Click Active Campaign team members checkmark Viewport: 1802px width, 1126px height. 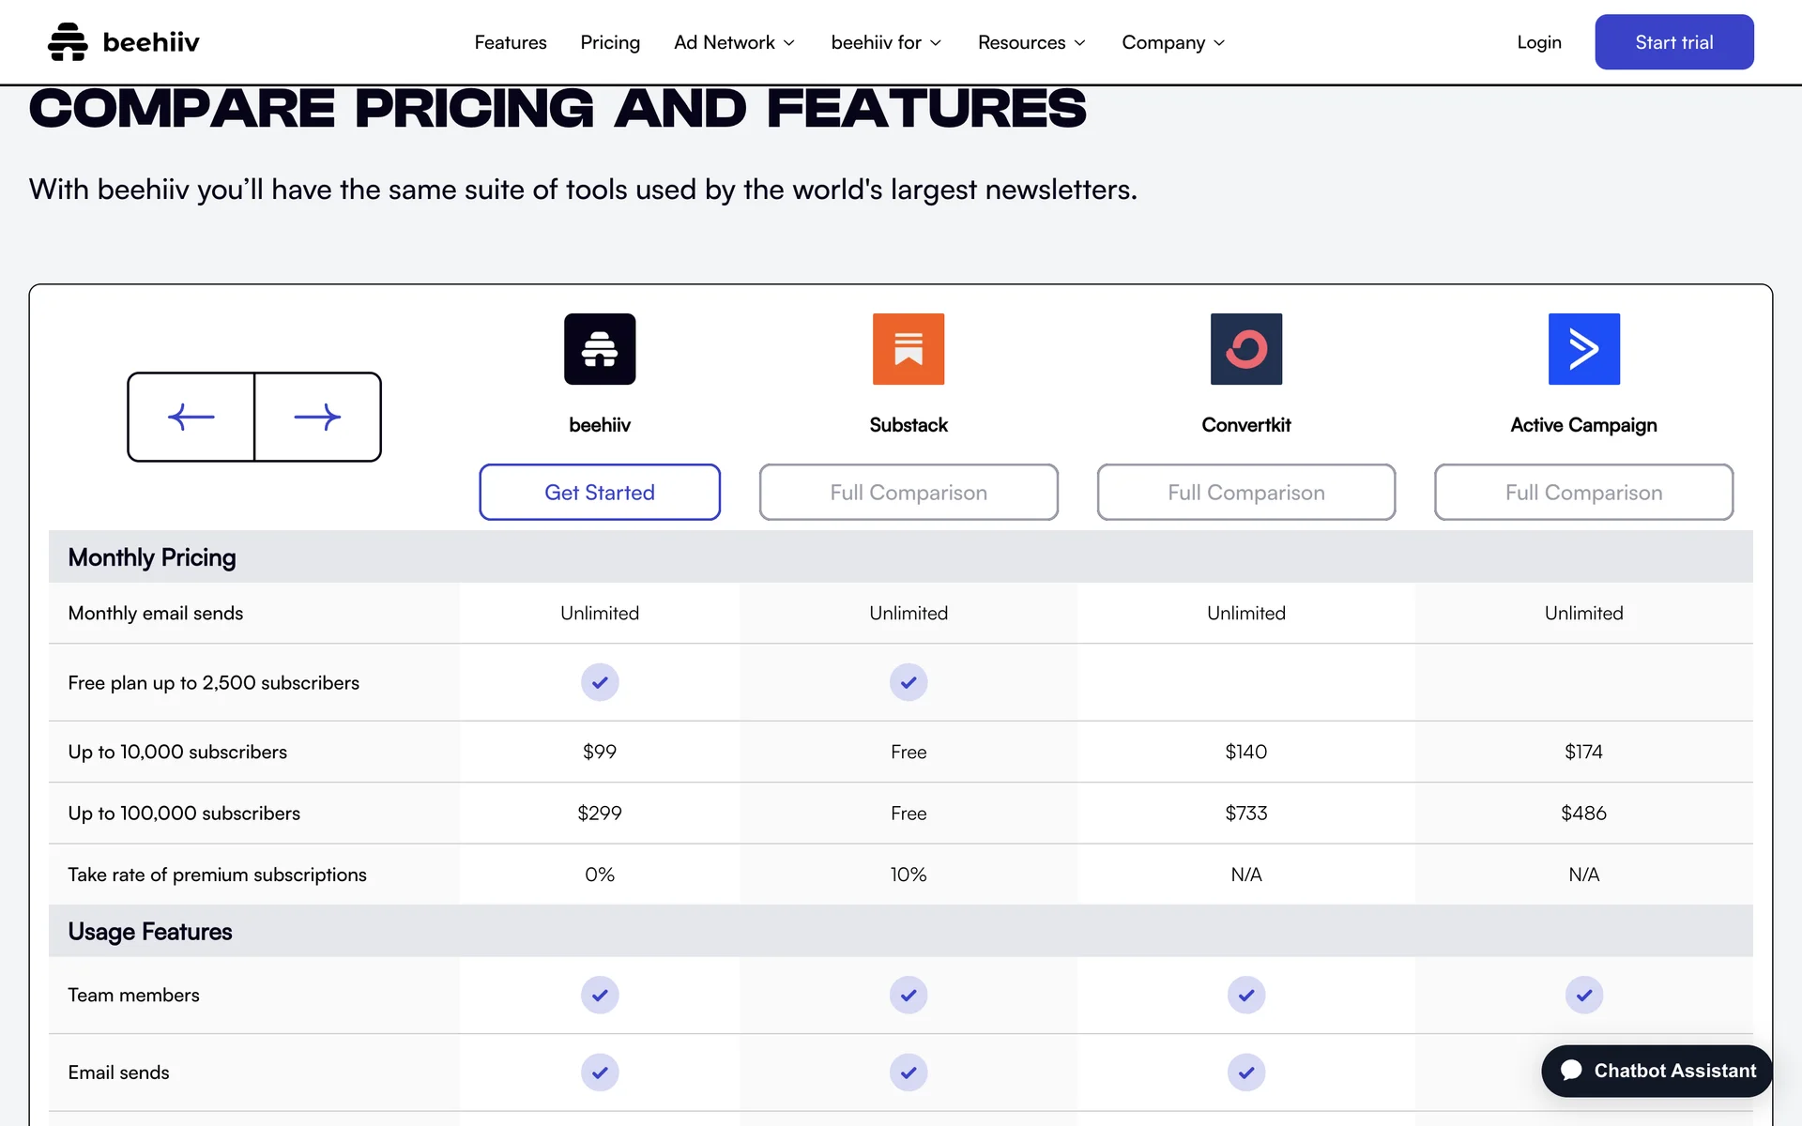(x=1583, y=995)
